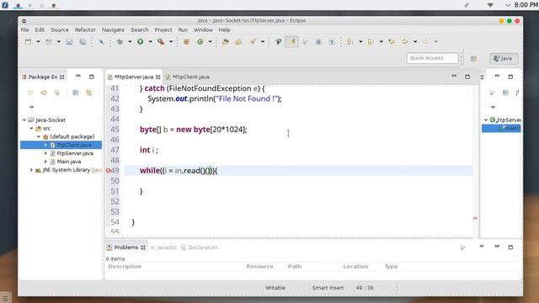Open dropdown next to External Tools icon
This screenshot has height=303, width=539.
[171, 41]
